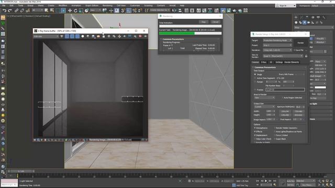Choose the Select and Uniform Scale tool
Screen dimensions: 335x188
(81, 10)
